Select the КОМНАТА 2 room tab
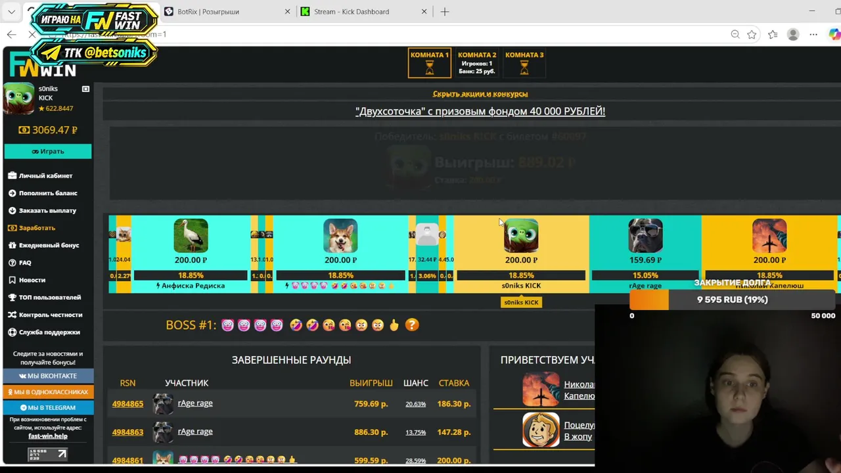 click(x=477, y=63)
